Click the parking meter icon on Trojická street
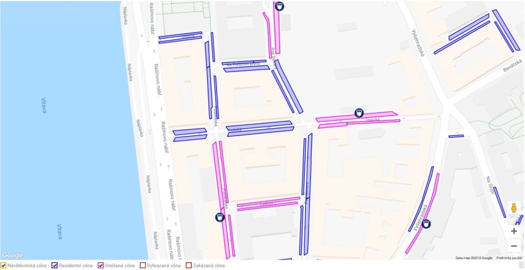The image size is (525, 270). coord(359,113)
